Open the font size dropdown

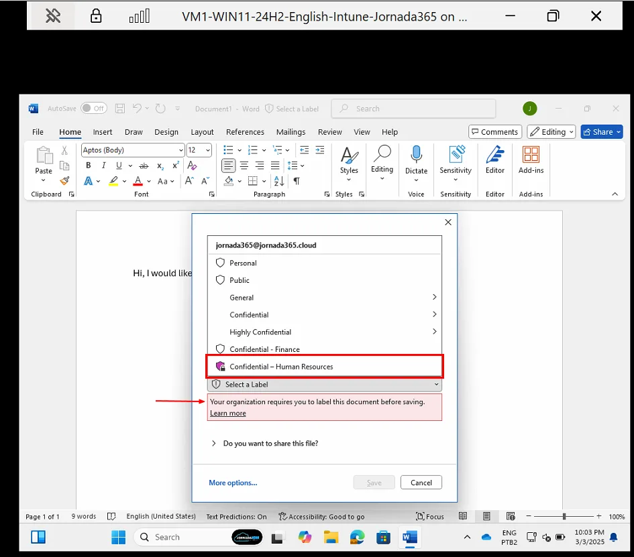tap(208, 150)
